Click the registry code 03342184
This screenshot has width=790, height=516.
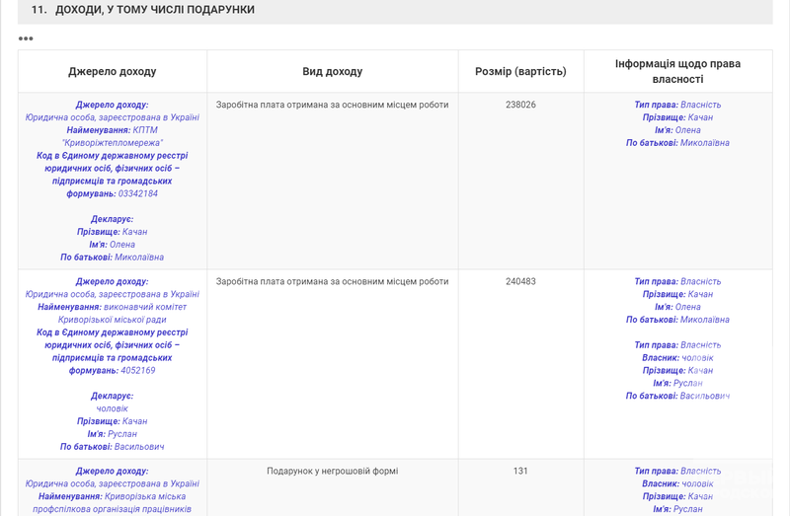click(x=138, y=193)
